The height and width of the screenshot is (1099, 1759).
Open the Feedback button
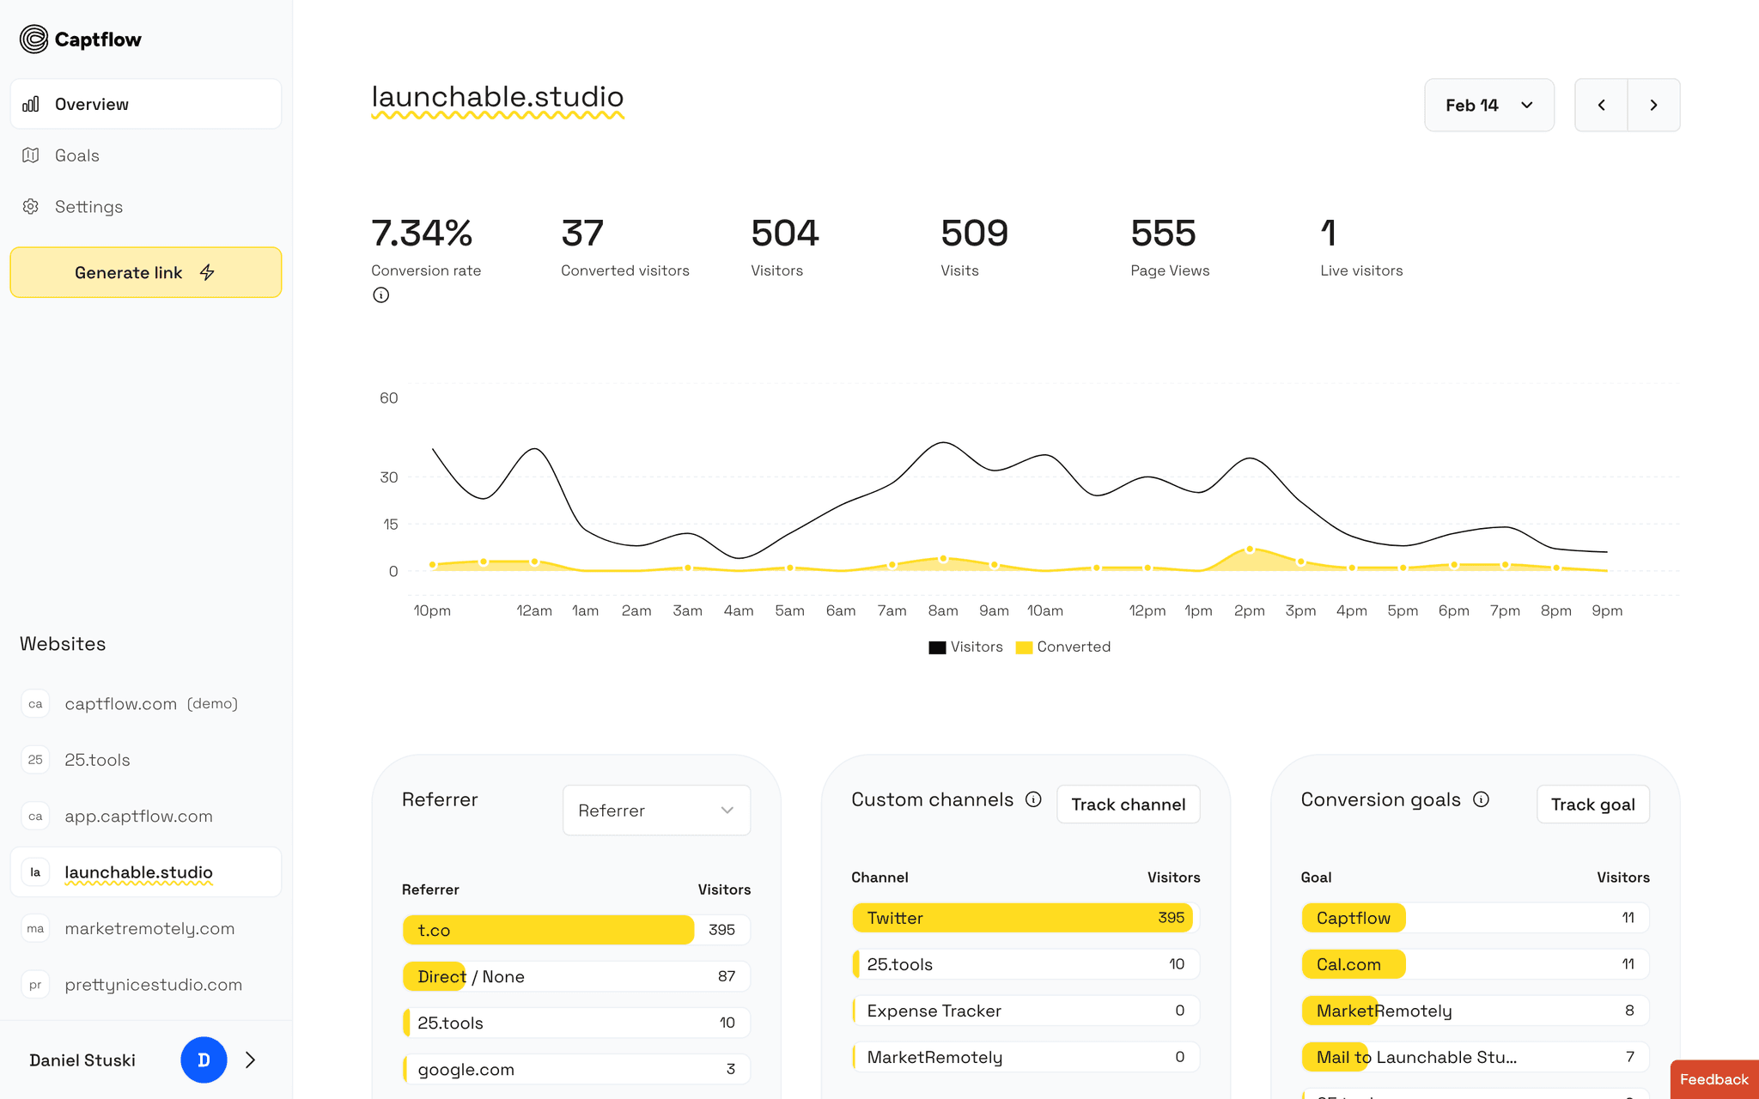click(x=1714, y=1079)
